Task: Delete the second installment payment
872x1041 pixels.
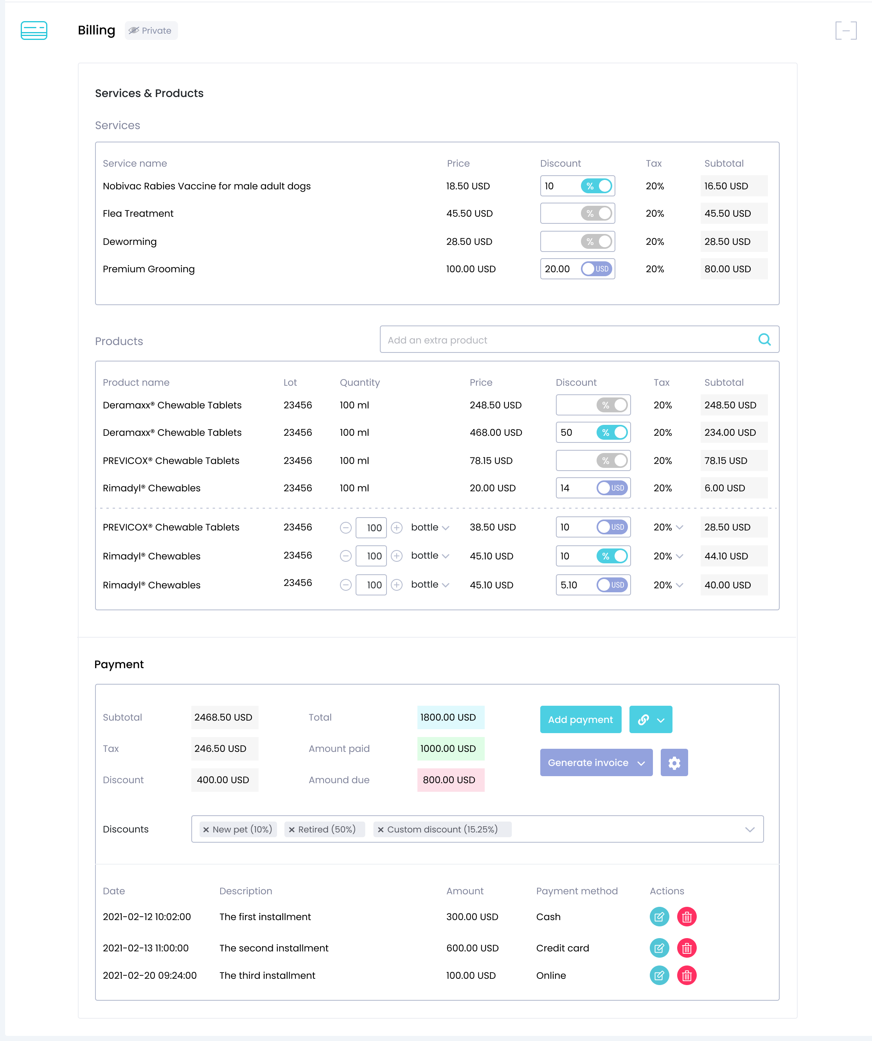Action: [x=686, y=948]
